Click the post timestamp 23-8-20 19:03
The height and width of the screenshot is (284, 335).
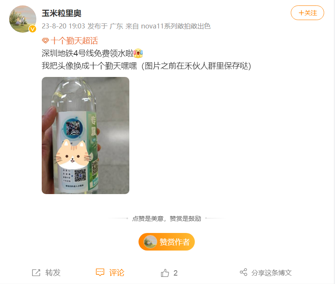(x=63, y=26)
